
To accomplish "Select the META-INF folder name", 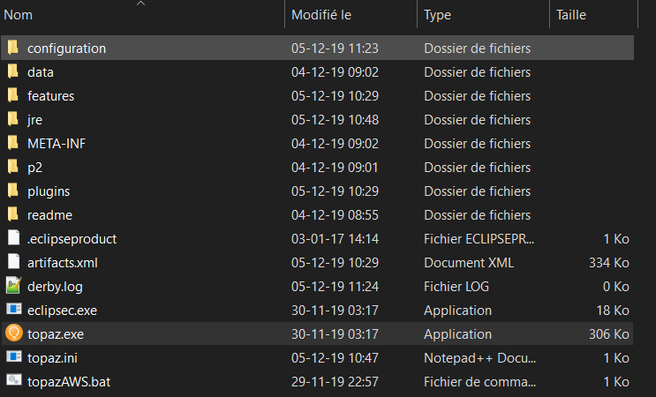I will click(x=57, y=144).
